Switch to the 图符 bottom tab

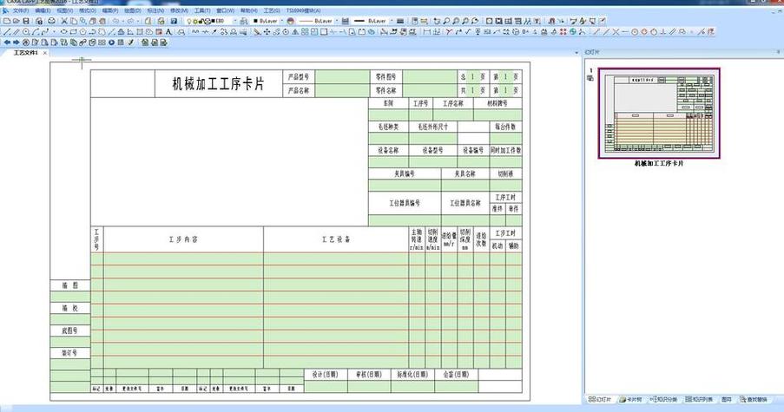pyautogui.click(x=727, y=400)
